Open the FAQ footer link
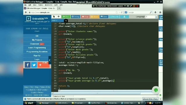 tap(32, 87)
